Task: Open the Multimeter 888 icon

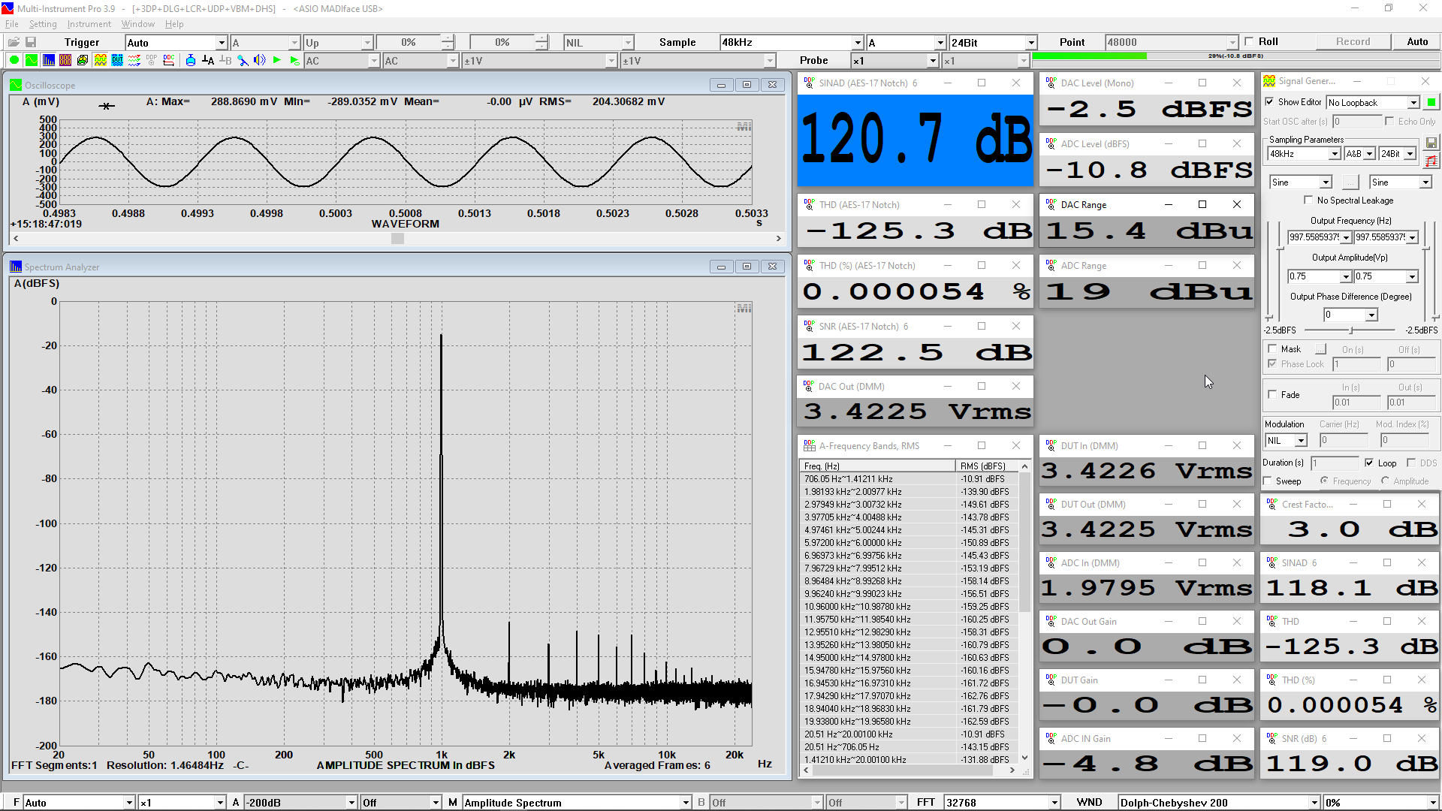Action: tap(65, 60)
